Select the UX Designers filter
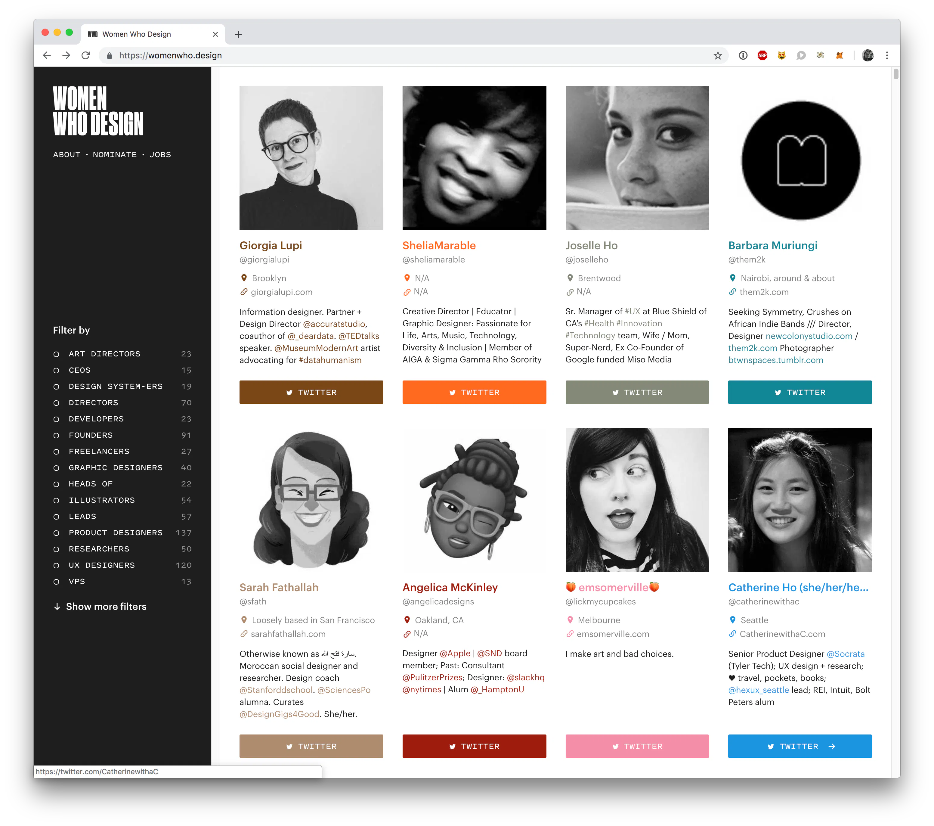The width and height of the screenshot is (934, 826). pos(122,565)
